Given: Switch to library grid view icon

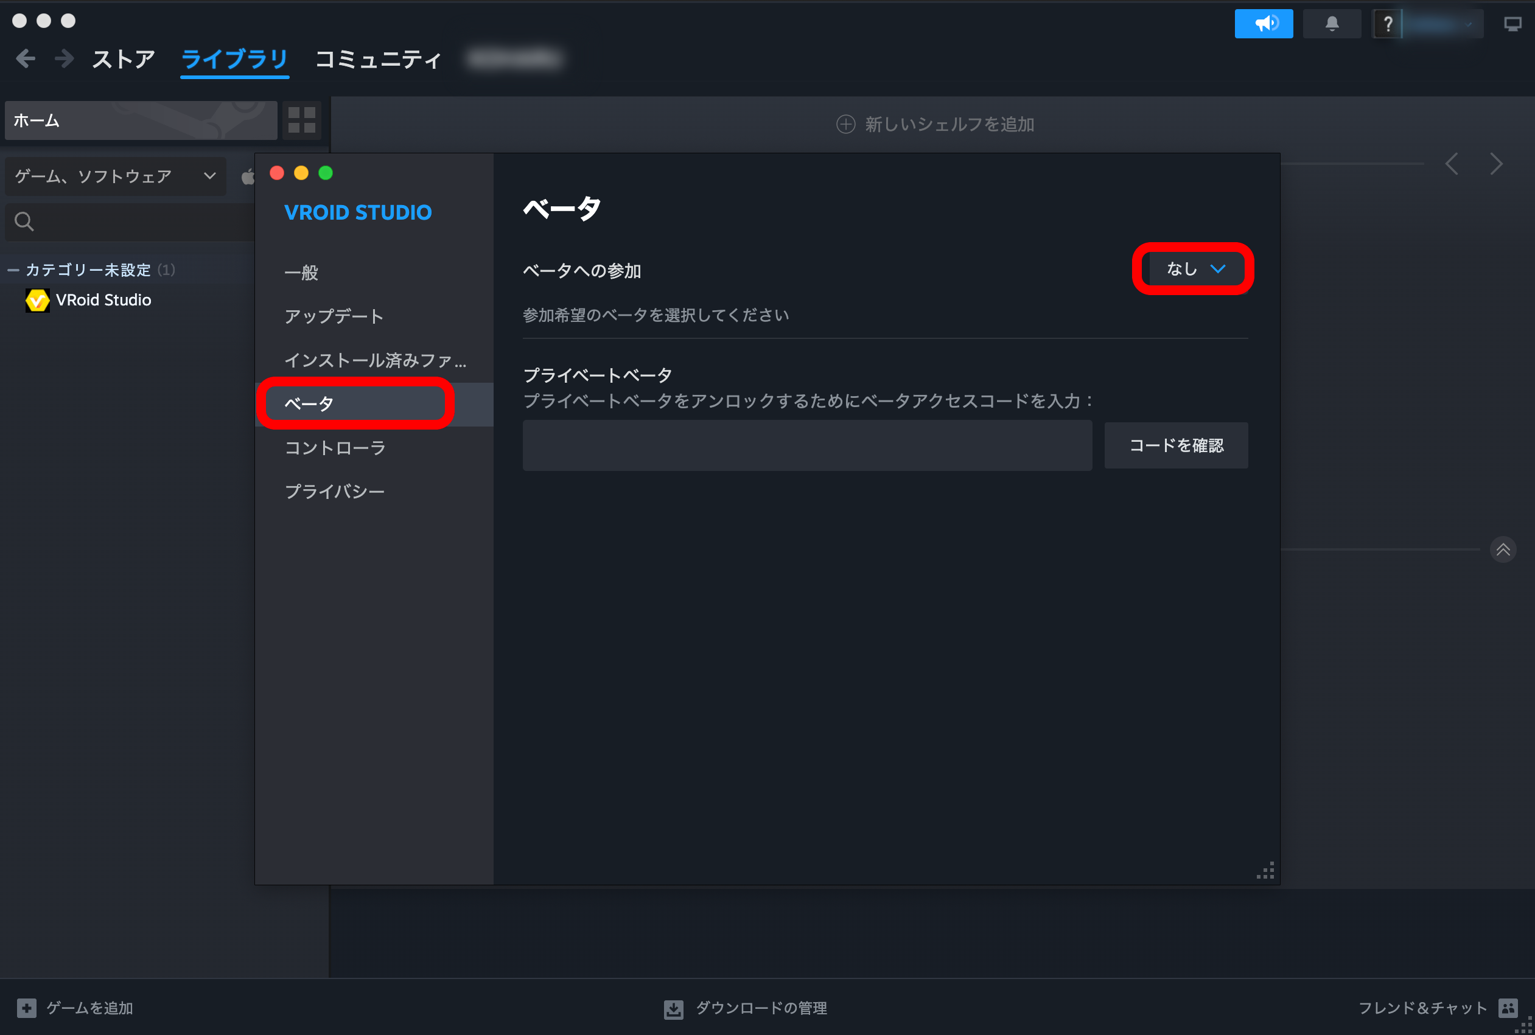Looking at the screenshot, I should point(302,120).
